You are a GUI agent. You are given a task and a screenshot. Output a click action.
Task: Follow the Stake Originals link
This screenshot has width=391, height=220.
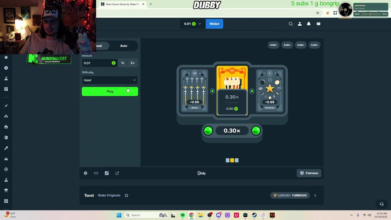click(x=109, y=196)
